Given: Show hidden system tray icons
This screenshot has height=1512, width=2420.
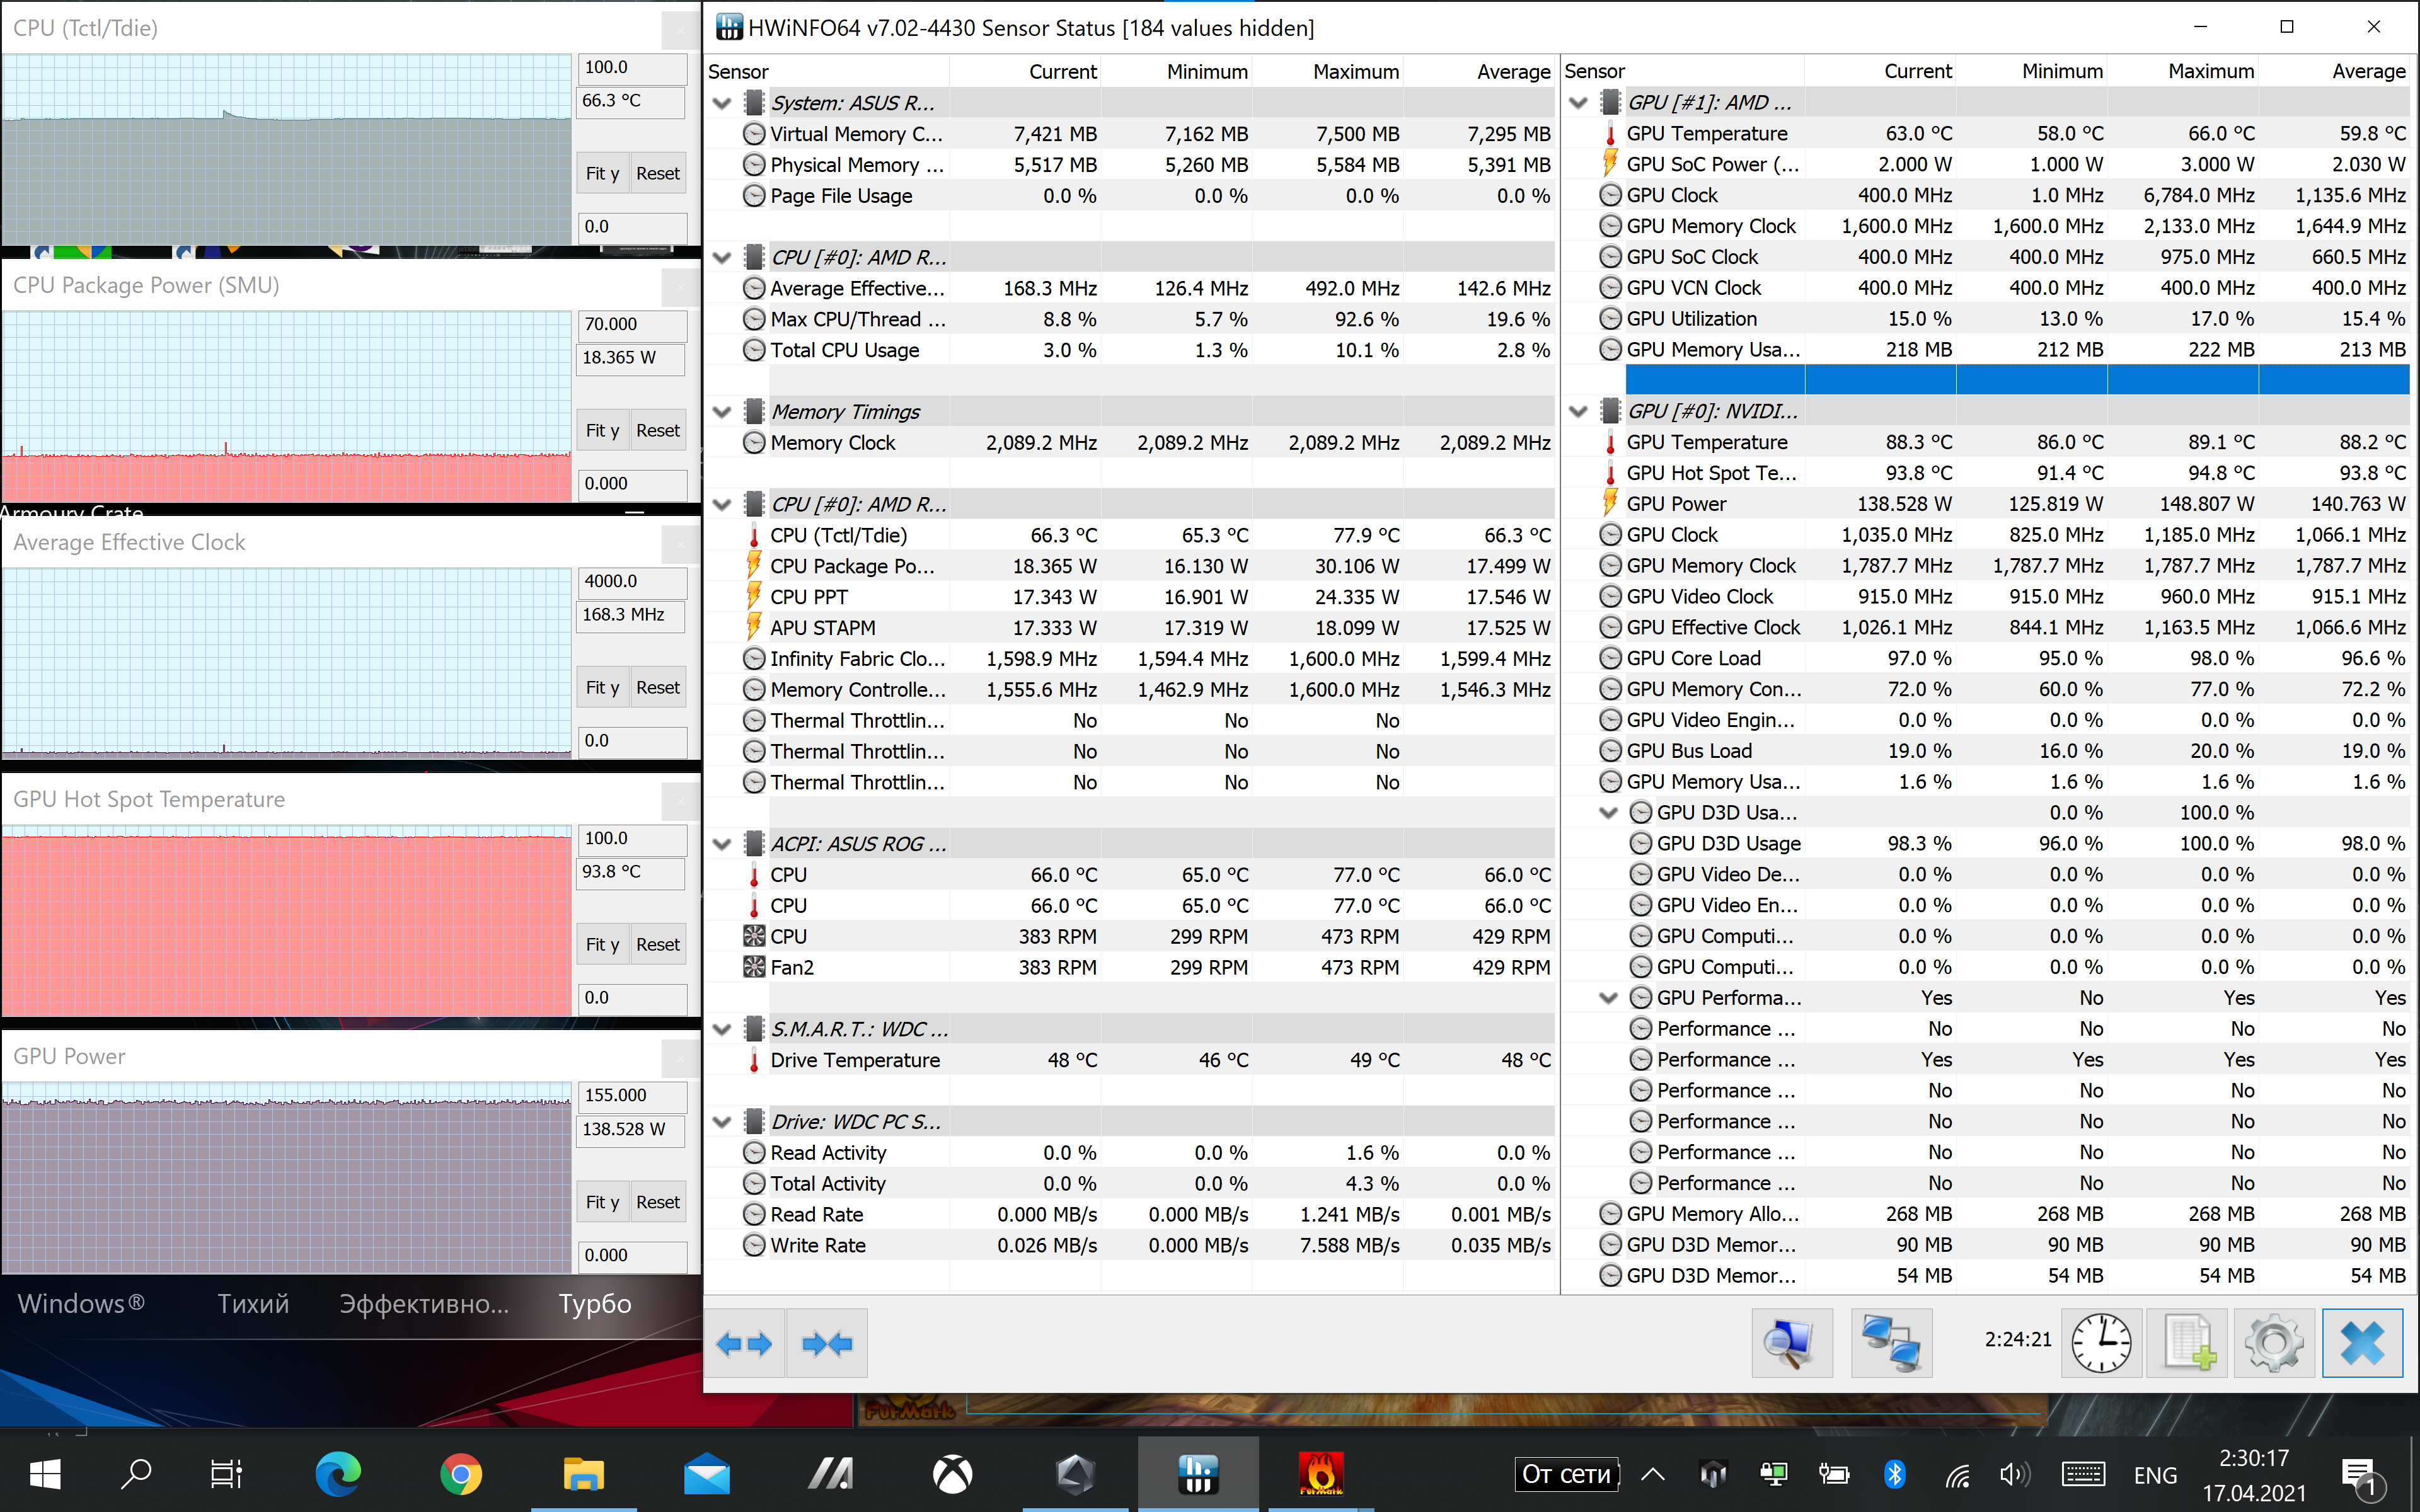Looking at the screenshot, I should point(1652,1474).
